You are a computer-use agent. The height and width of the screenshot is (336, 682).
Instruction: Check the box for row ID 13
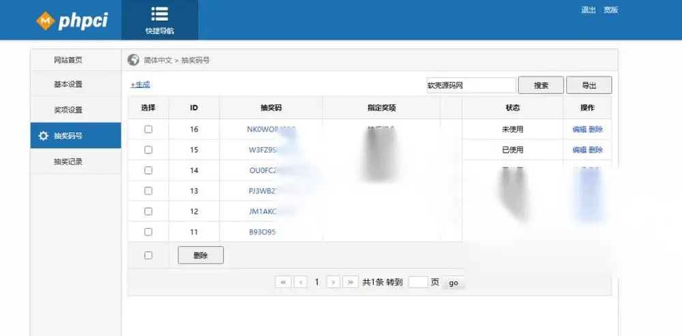pyautogui.click(x=148, y=191)
